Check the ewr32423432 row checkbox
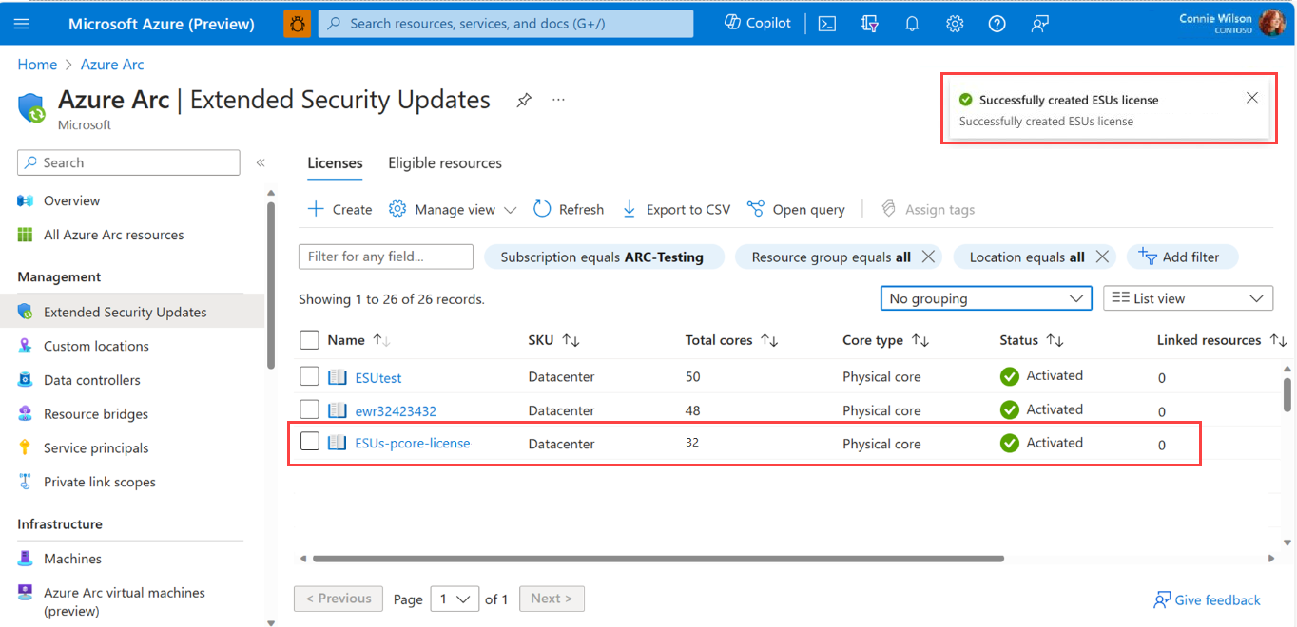Screen dimensions: 1297x627 coord(309,409)
